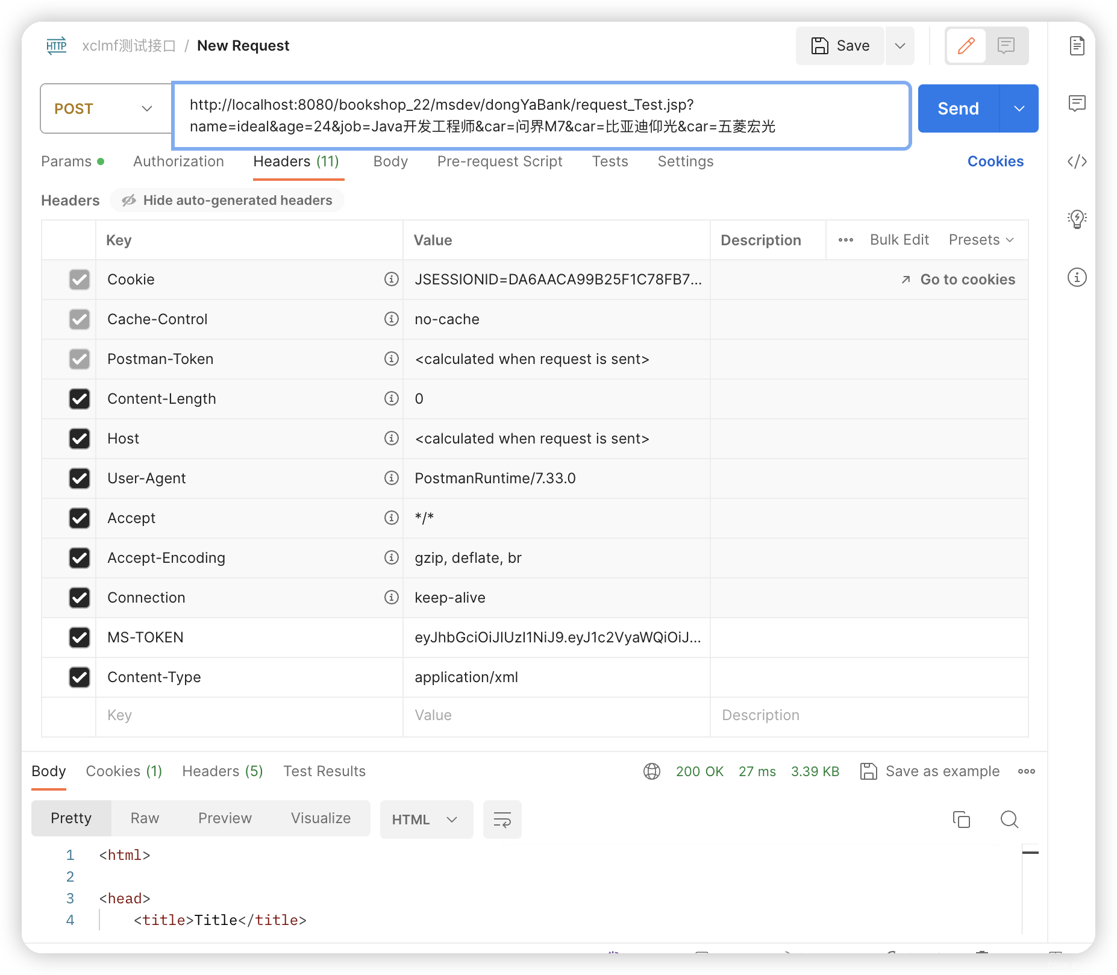Open the Test Results tab
This screenshot has width=1117, height=975.
tap(325, 771)
